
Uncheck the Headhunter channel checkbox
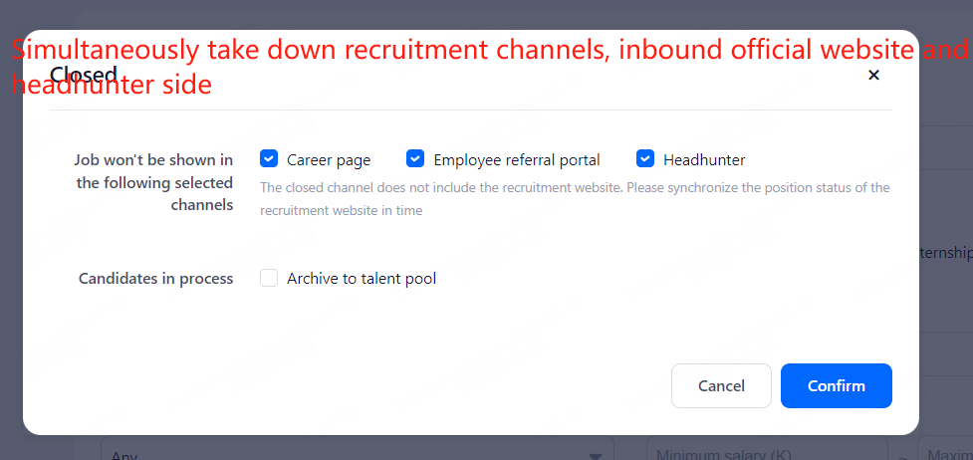click(x=645, y=159)
